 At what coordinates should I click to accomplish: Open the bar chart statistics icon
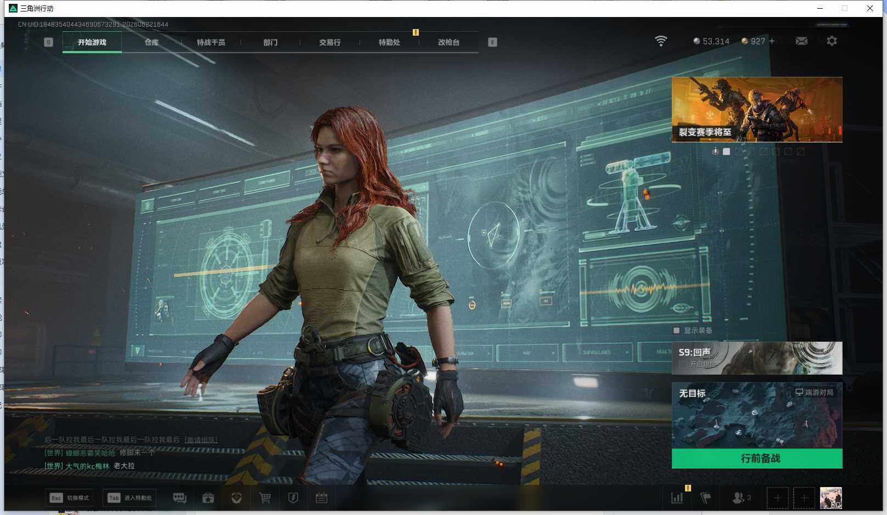coord(677,498)
